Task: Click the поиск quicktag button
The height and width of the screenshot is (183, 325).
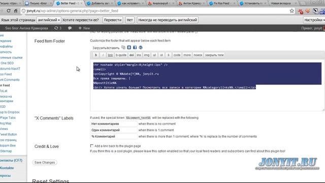Action: click(x=198, y=55)
